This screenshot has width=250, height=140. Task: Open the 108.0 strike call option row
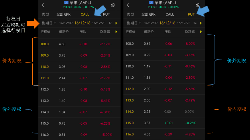79,44
